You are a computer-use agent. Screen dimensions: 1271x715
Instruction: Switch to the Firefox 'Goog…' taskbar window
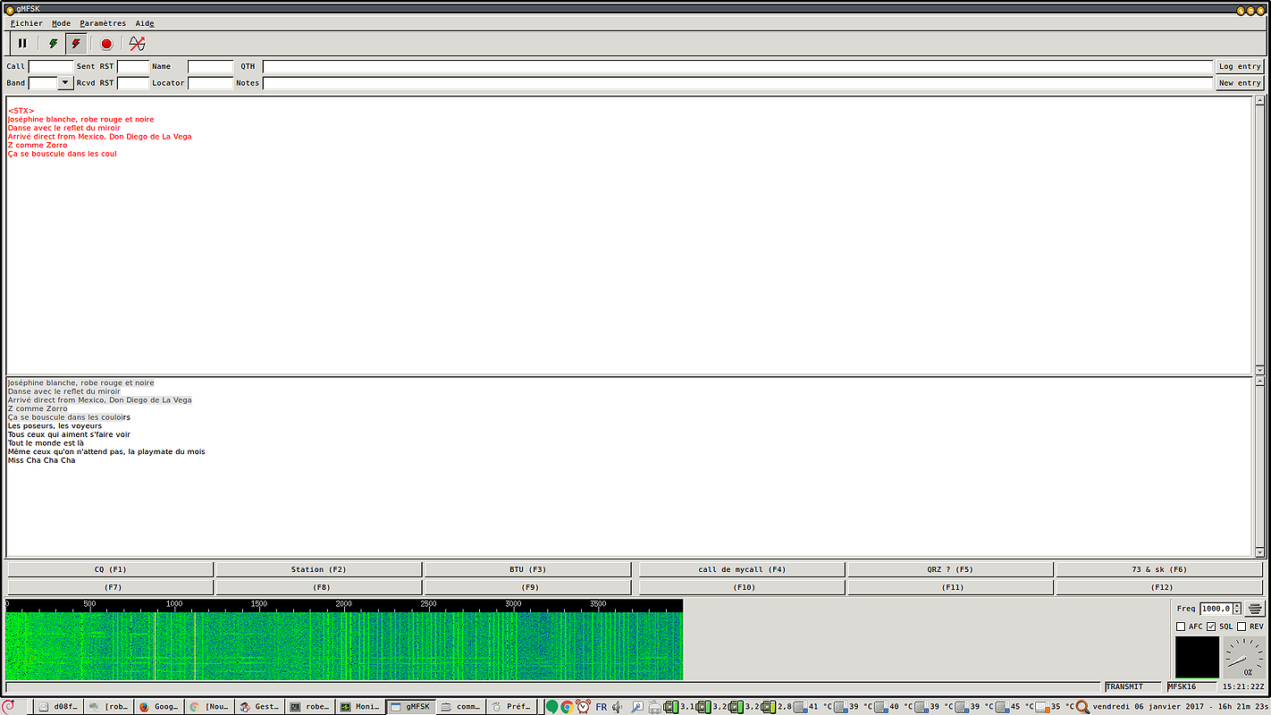pyautogui.click(x=160, y=706)
